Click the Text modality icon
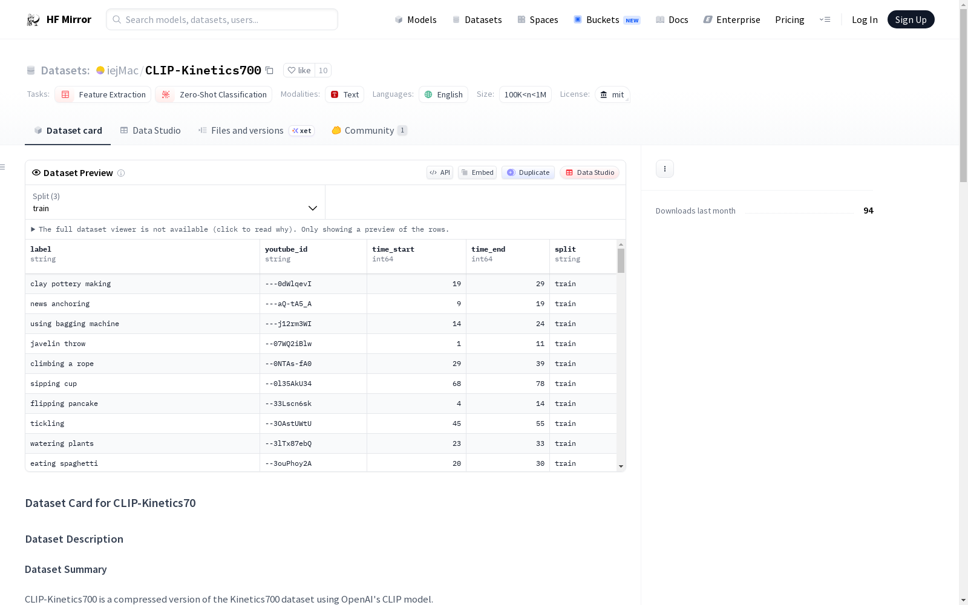 [335, 94]
